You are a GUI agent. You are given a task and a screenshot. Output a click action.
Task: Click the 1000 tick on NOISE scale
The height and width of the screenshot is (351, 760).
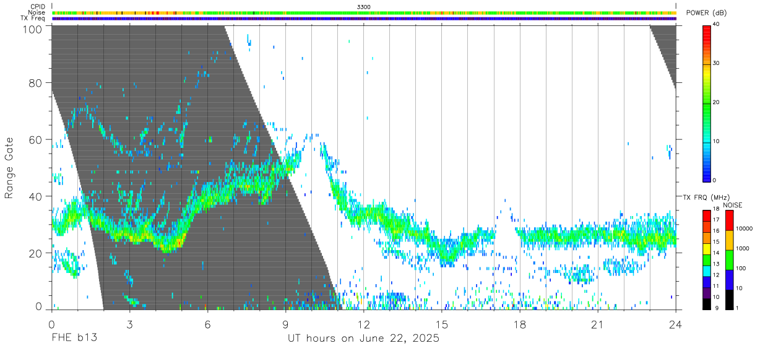pos(743,248)
